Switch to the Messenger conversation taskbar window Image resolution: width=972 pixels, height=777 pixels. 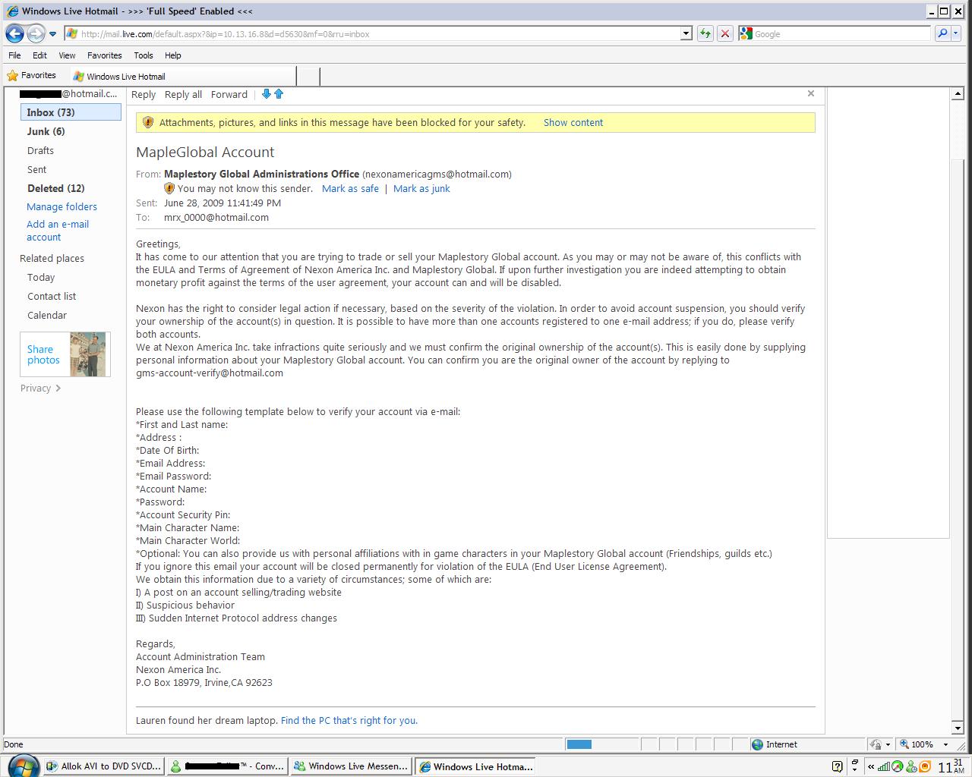pos(228,766)
